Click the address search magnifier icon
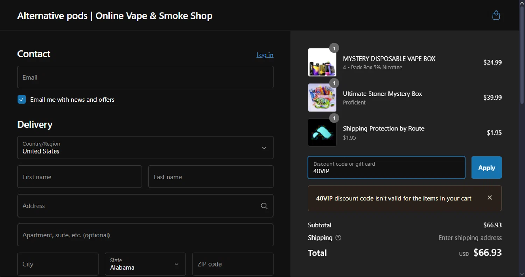The width and height of the screenshot is (525, 277). coord(264,206)
